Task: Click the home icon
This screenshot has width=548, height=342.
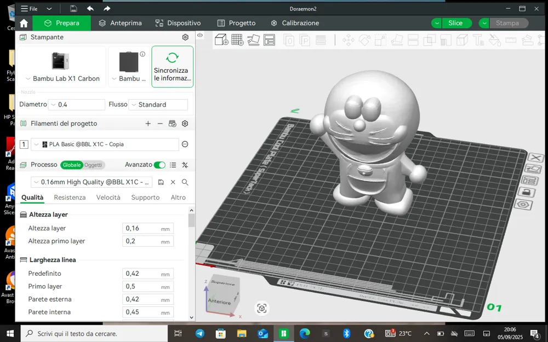Action: point(24,23)
